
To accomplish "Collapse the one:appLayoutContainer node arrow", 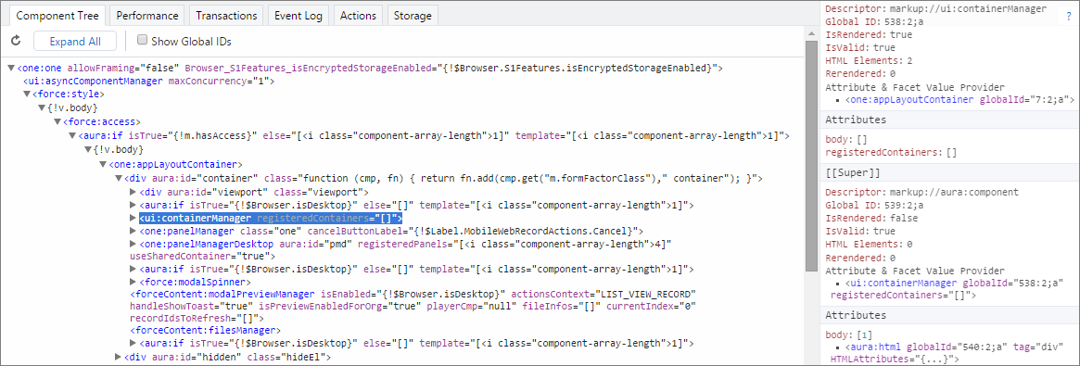I will pyautogui.click(x=103, y=164).
